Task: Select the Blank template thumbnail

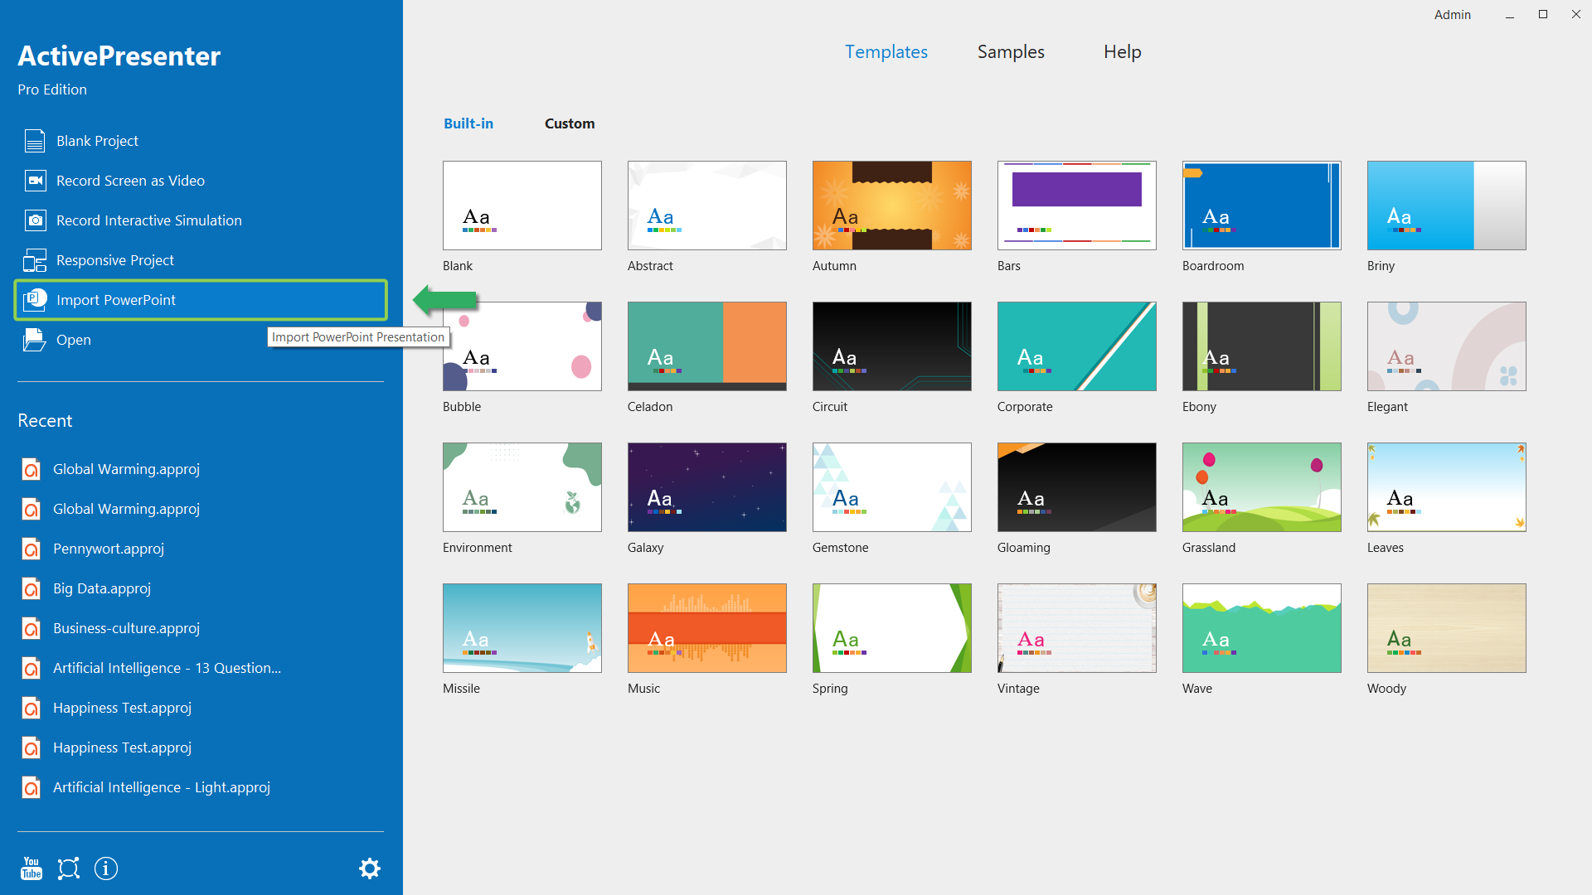Action: click(x=522, y=206)
